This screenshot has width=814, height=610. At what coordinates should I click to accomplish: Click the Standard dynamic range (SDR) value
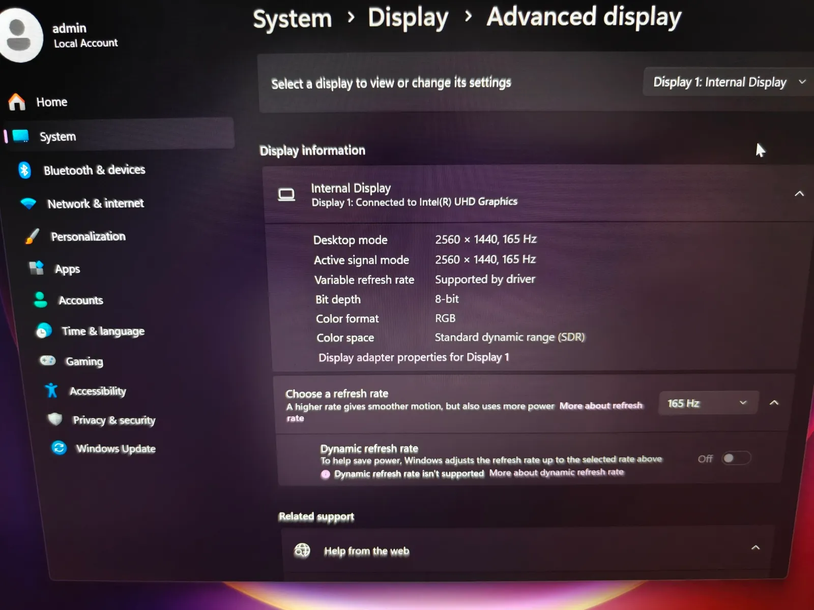click(510, 337)
